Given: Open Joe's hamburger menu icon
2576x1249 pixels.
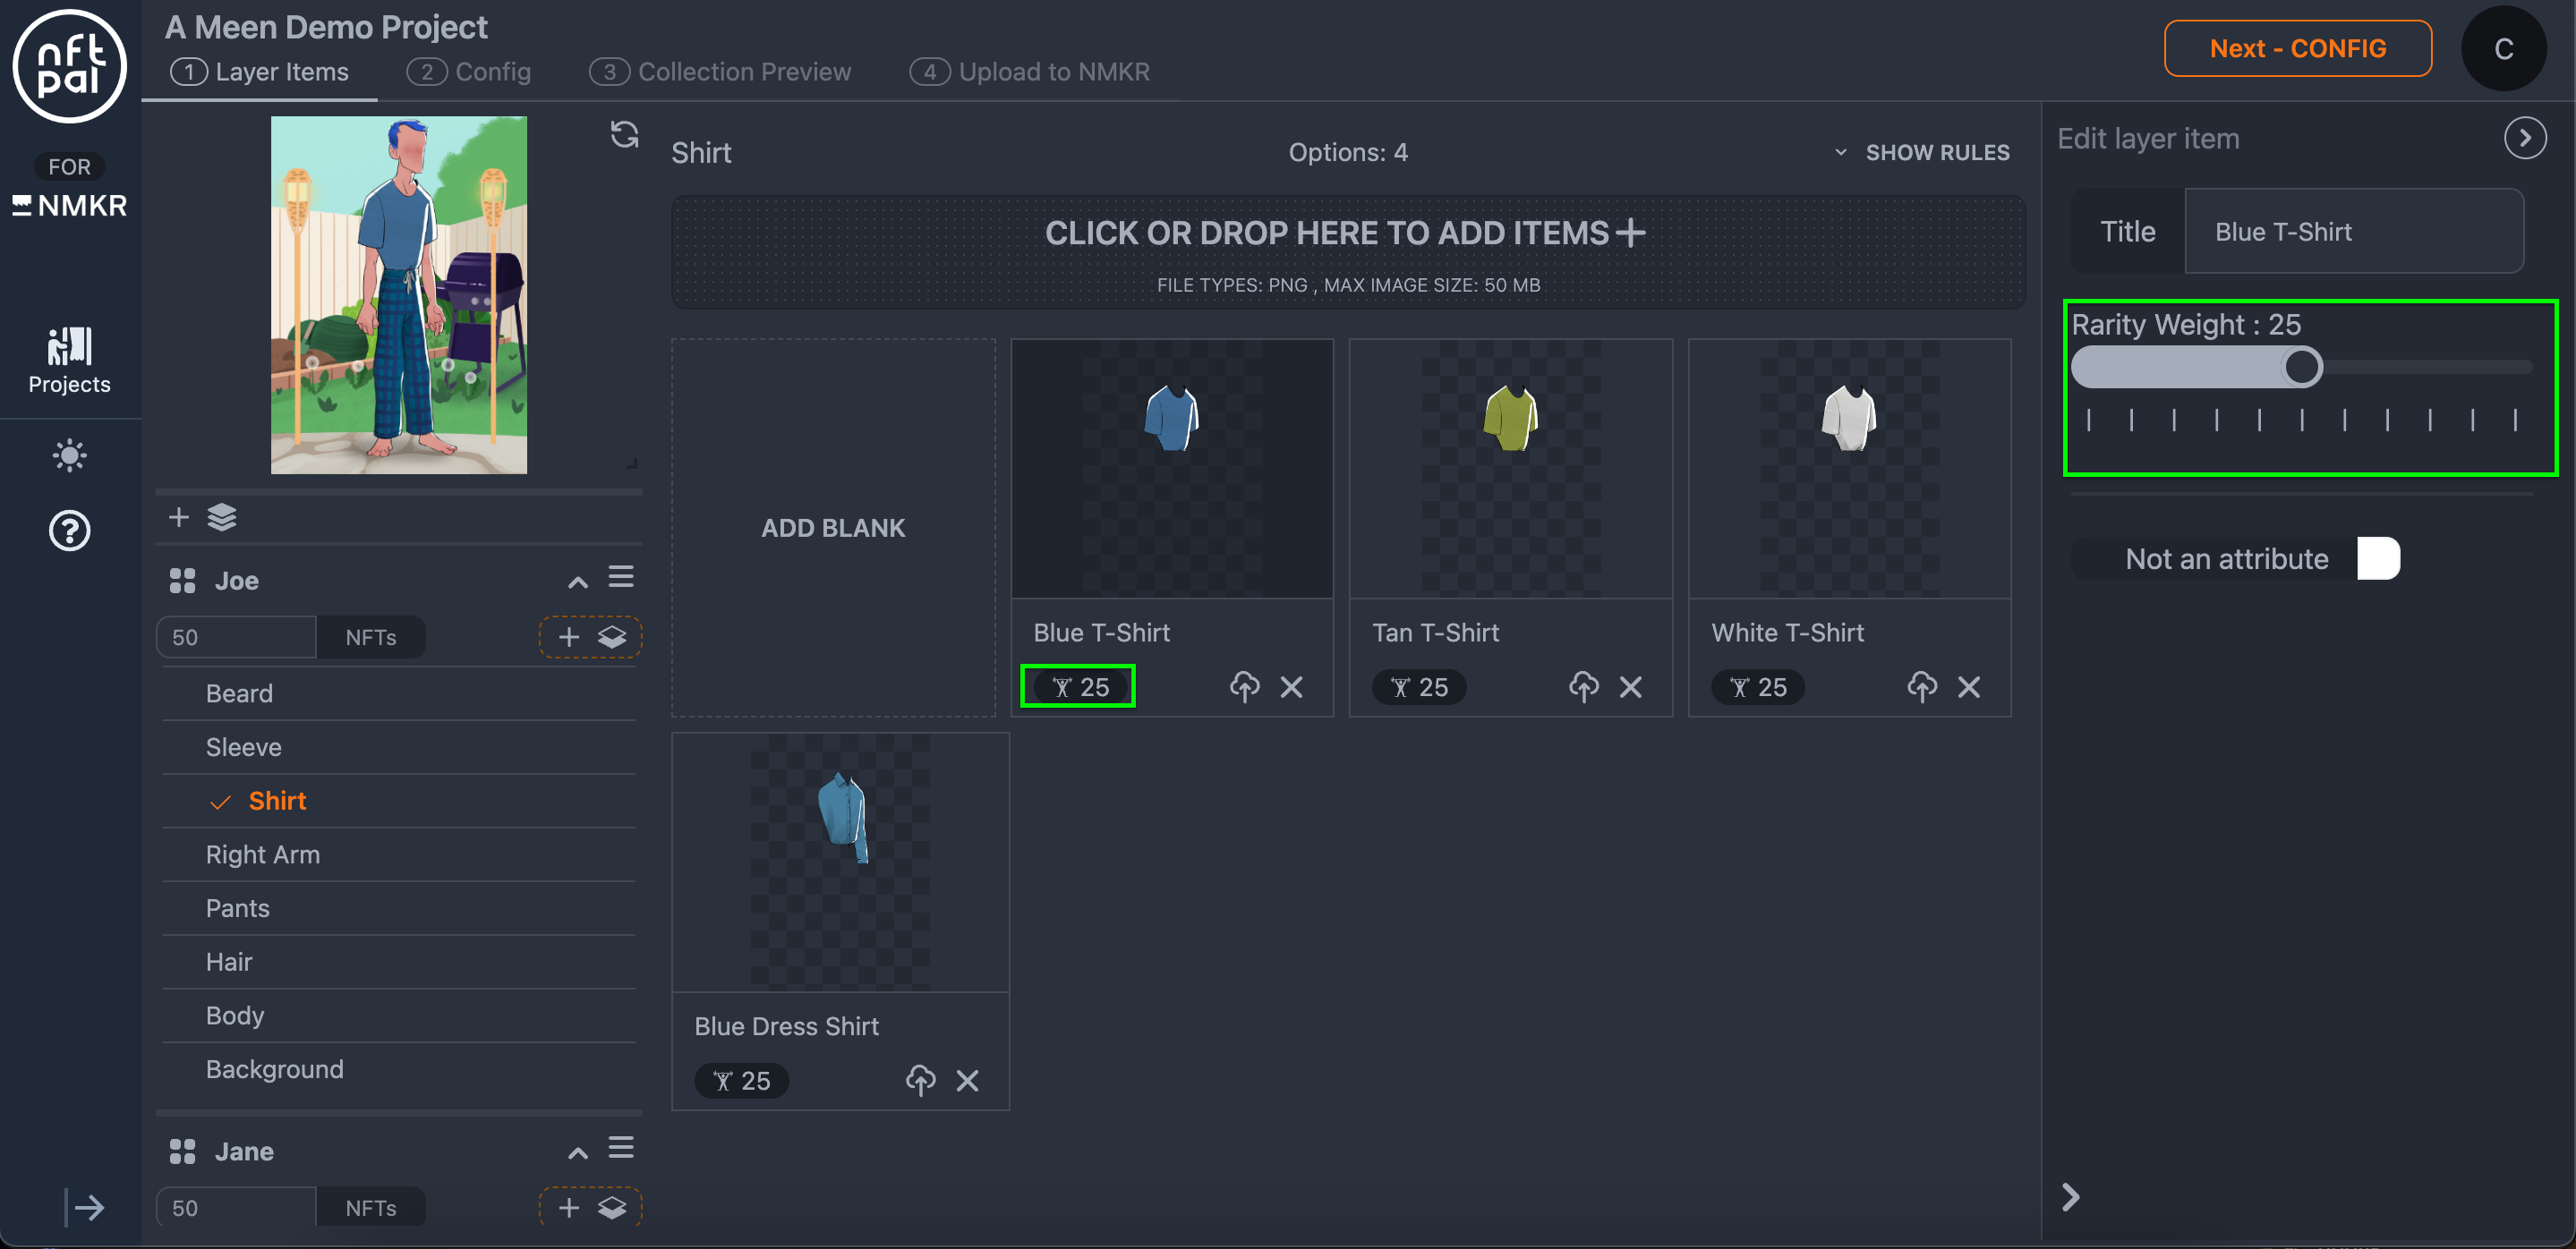Looking at the screenshot, I should pyautogui.click(x=621, y=578).
